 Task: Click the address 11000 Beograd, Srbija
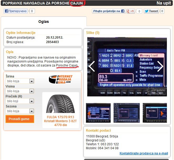coord(102,136)
